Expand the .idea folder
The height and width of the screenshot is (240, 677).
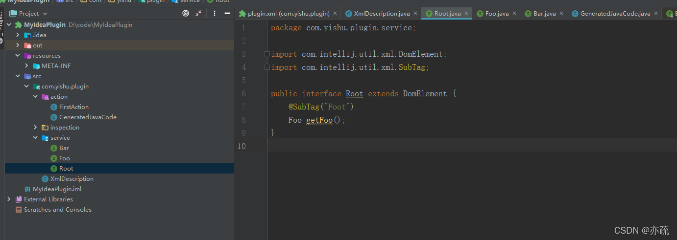[18, 35]
